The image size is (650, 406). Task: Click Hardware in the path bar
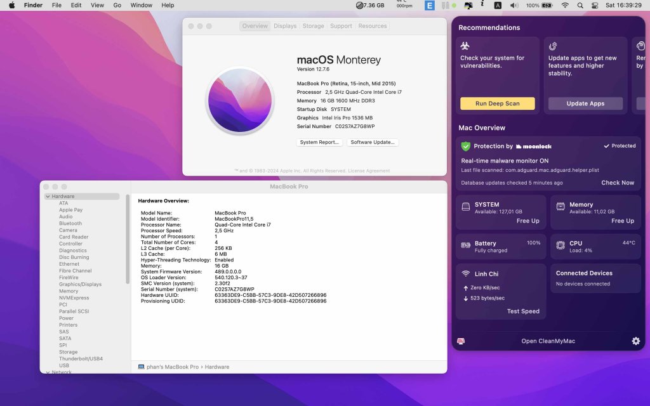[x=217, y=367]
